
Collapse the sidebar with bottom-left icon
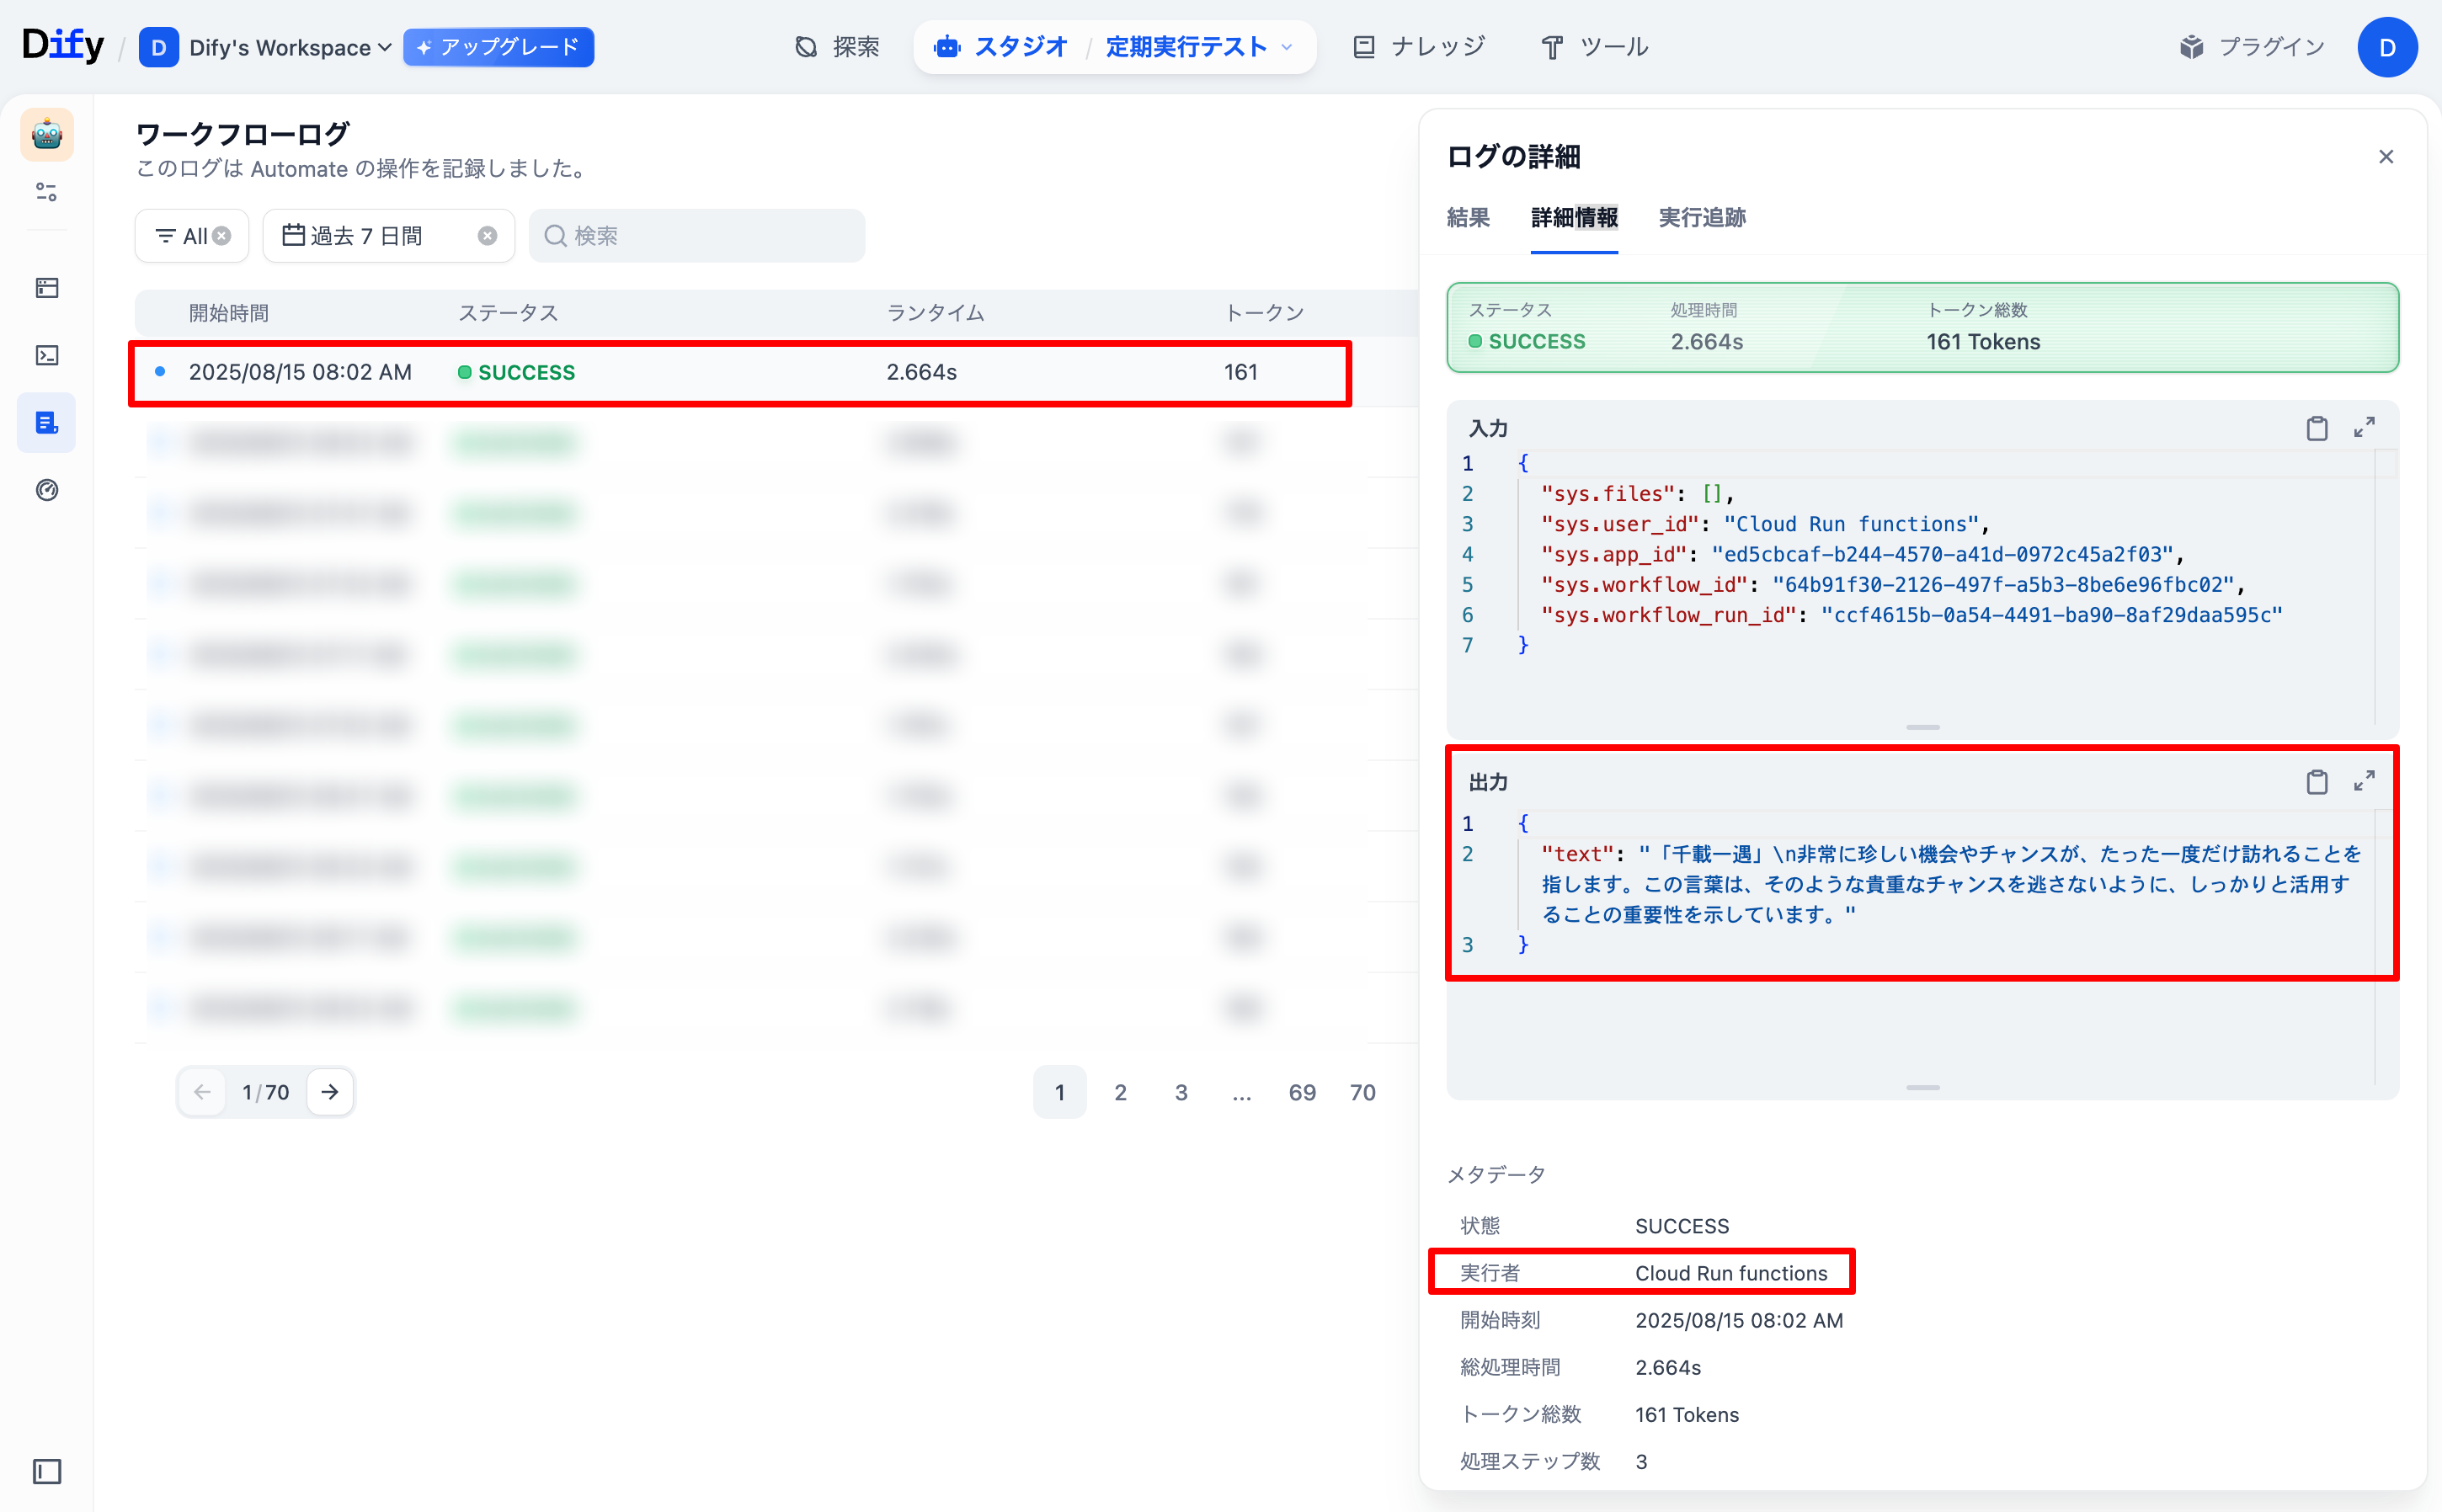pyautogui.click(x=47, y=1470)
